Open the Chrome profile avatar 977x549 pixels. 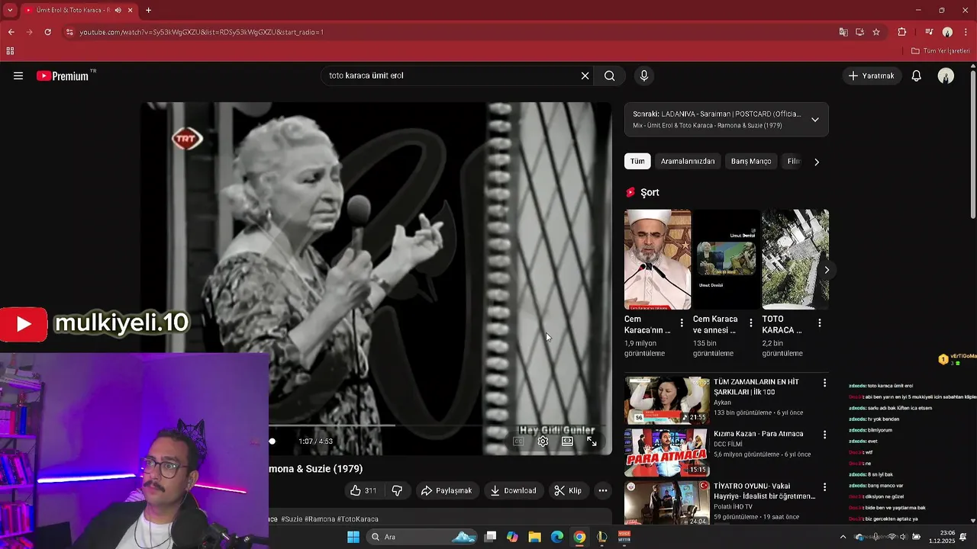point(947,32)
